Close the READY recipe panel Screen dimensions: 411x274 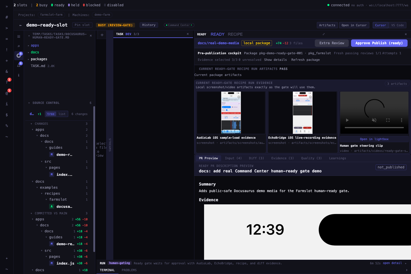pos(406,34)
